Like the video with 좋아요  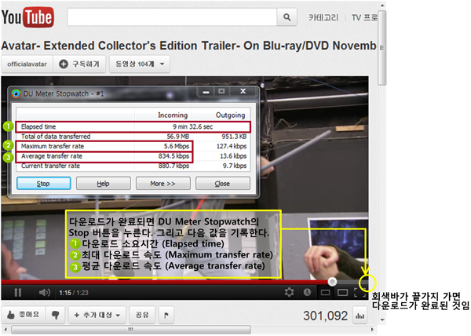tap(23, 315)
